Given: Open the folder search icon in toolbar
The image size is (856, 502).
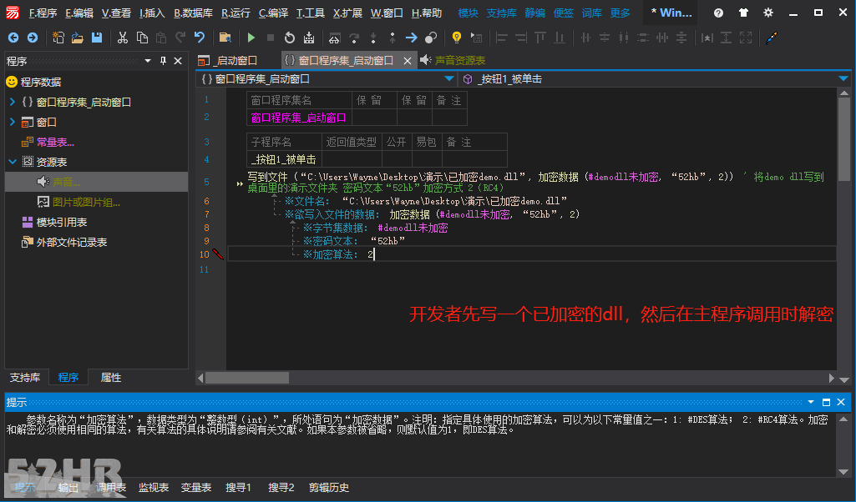Looking at the screenshot, I should pos(225,38).
